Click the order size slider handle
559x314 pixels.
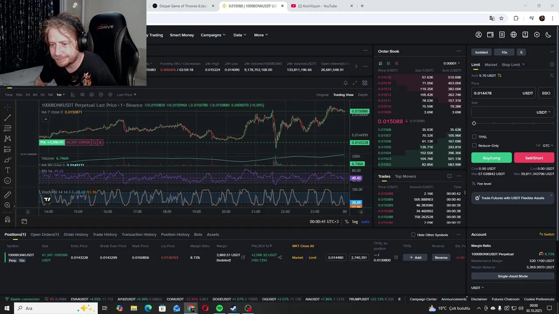(x=474, y=123)
